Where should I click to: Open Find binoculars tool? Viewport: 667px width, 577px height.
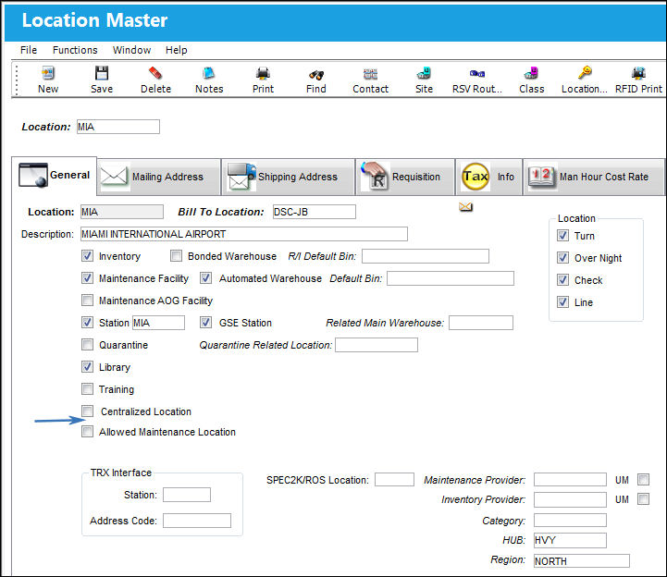click(x=316, y=80)
